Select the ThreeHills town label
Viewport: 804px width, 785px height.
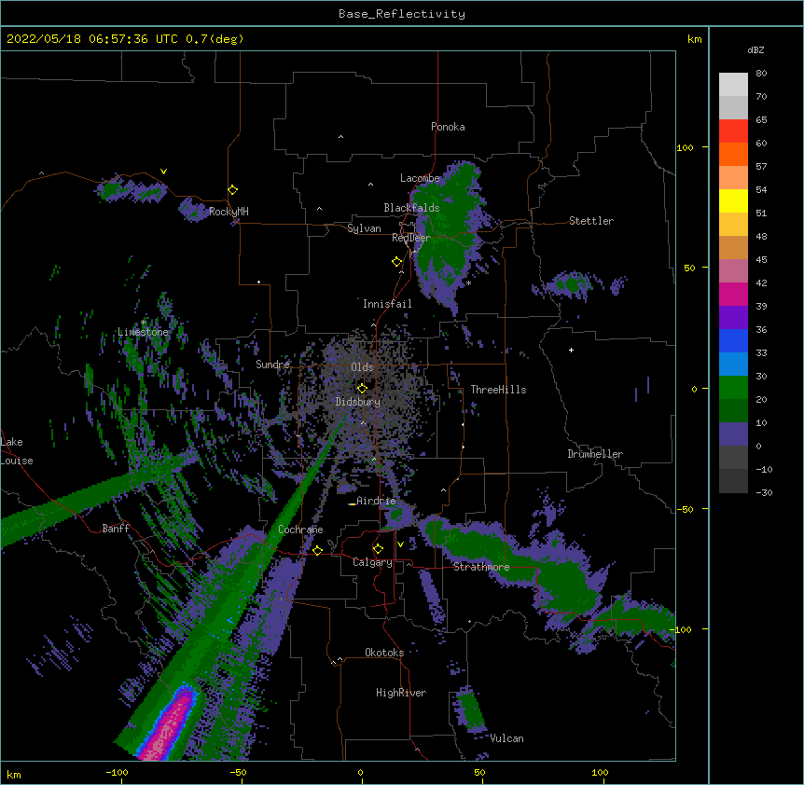point(498,390)
